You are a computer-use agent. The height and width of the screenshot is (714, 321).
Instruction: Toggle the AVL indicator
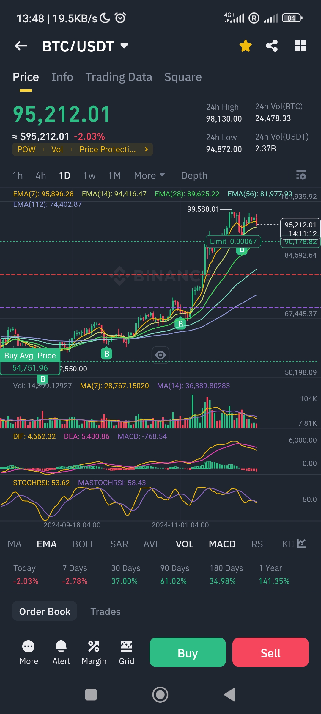(x=152, y=544)
